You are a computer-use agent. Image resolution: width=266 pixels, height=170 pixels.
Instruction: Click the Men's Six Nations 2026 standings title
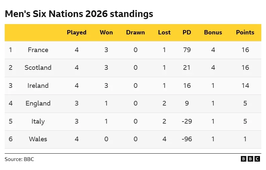point(79,14)
